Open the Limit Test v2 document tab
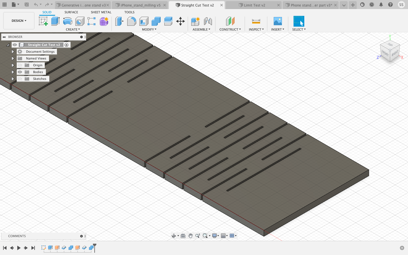The width and height of the screenshot is (408, 255). point(254,5)
